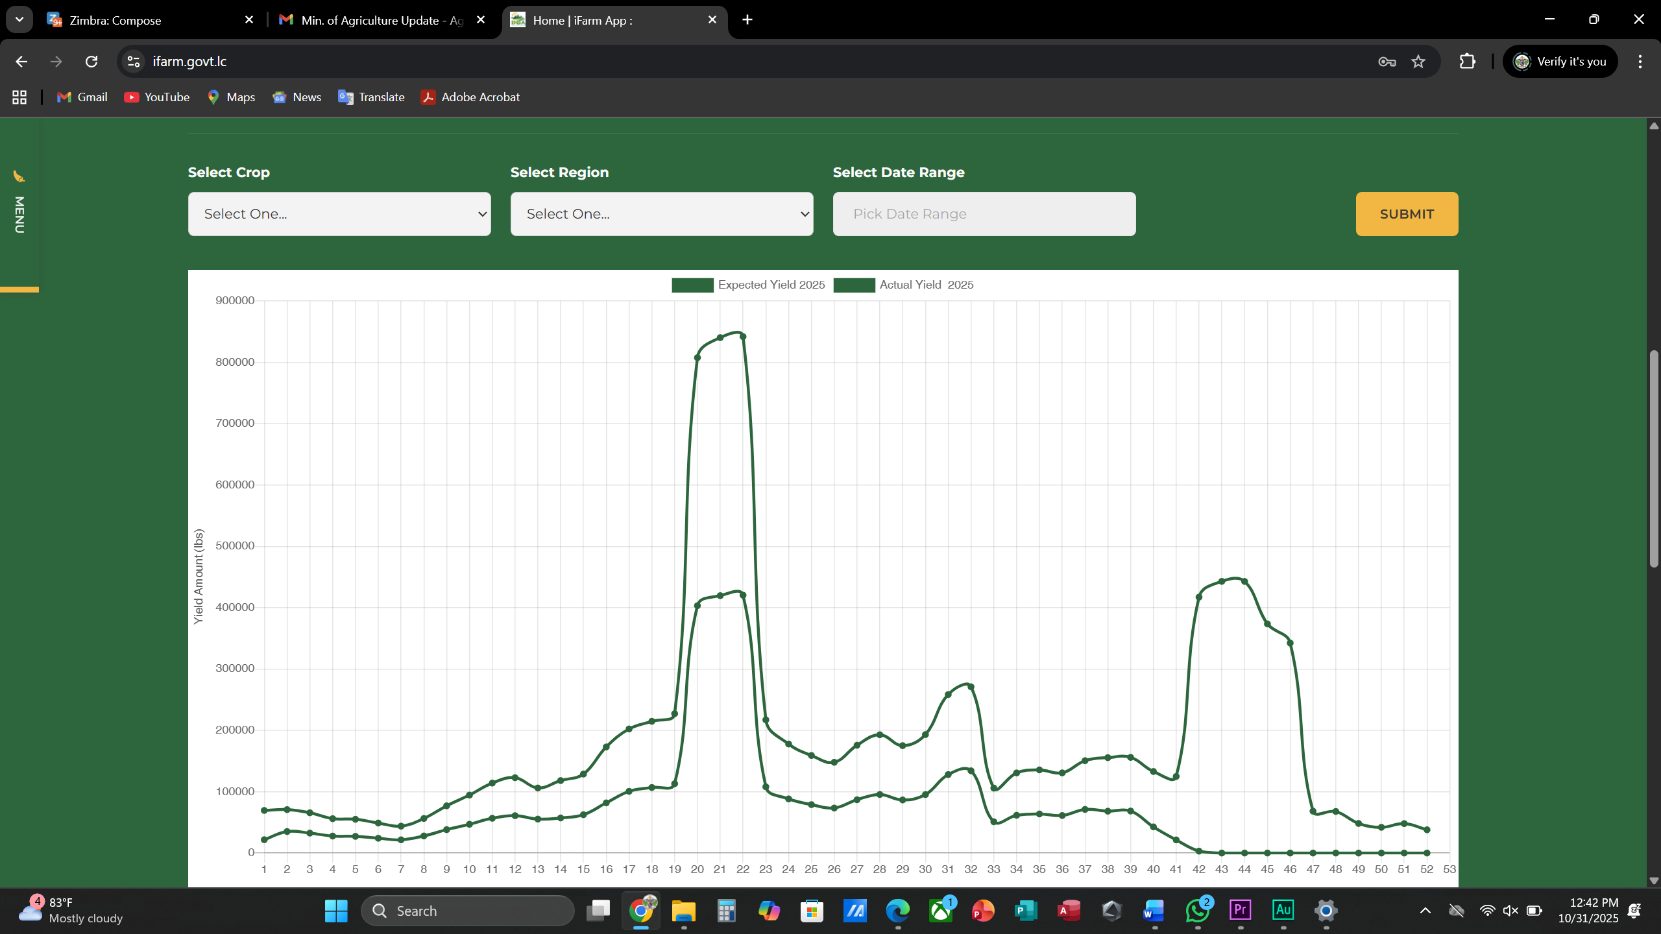The image size is (1661, 934).
Task: Switch to the Zimbra: Compose tab
Action: click(x=148, y=20)
